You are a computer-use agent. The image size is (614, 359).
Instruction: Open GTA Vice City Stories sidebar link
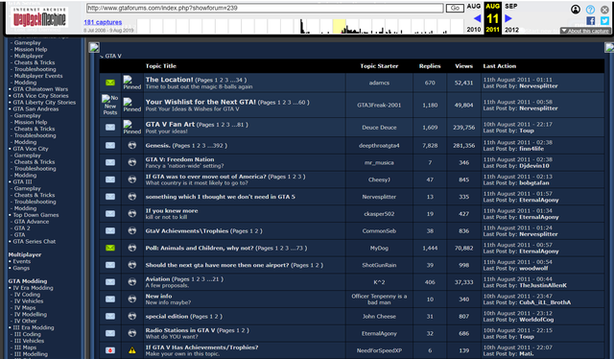40,96
